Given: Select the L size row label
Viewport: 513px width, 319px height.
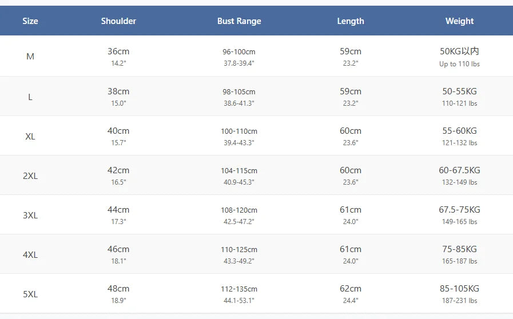Looking at the screenshot, I should pyautogui.click(x=30, y=97).
